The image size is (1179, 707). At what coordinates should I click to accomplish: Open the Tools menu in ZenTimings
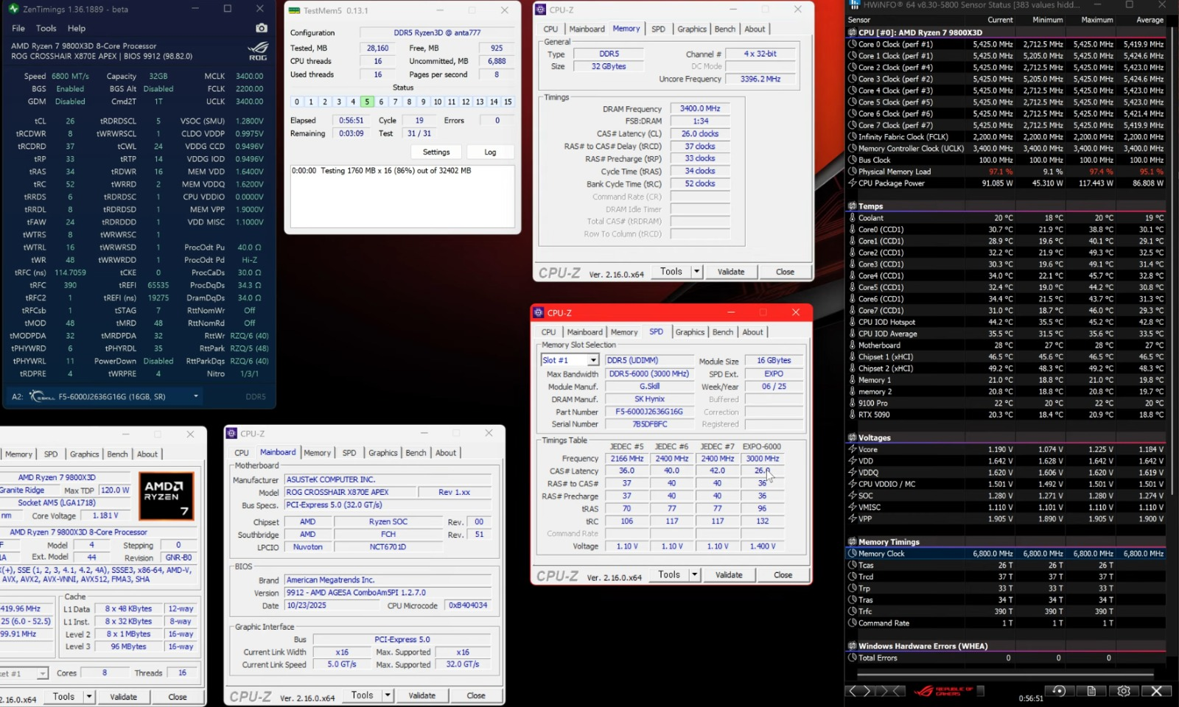46,28
